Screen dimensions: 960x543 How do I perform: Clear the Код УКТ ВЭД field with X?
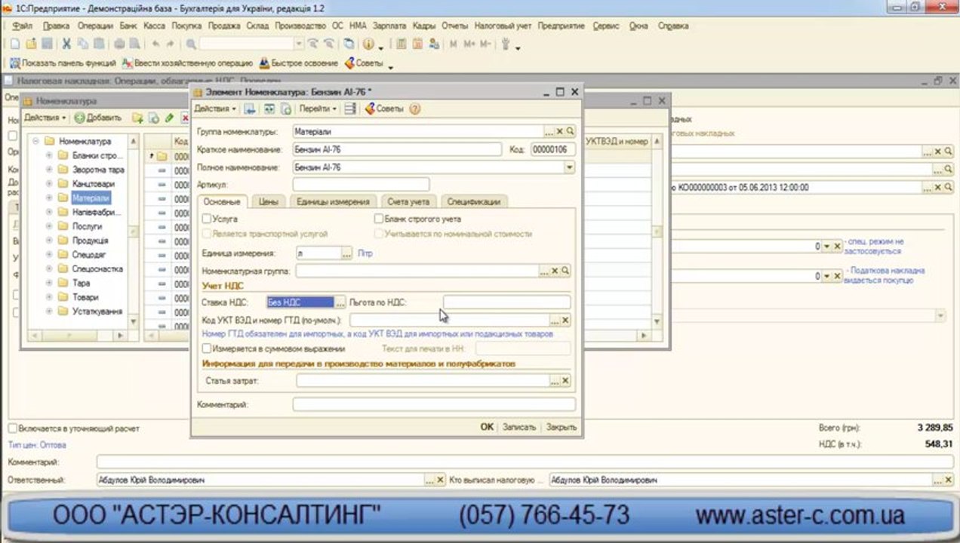point(565,321)
